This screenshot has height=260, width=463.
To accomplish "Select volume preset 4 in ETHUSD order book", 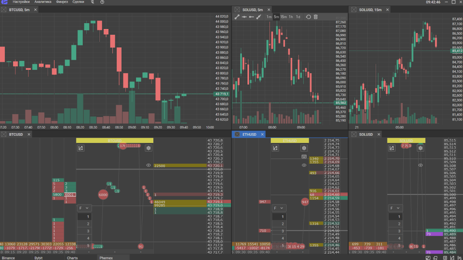I will [x=279, y=238].
